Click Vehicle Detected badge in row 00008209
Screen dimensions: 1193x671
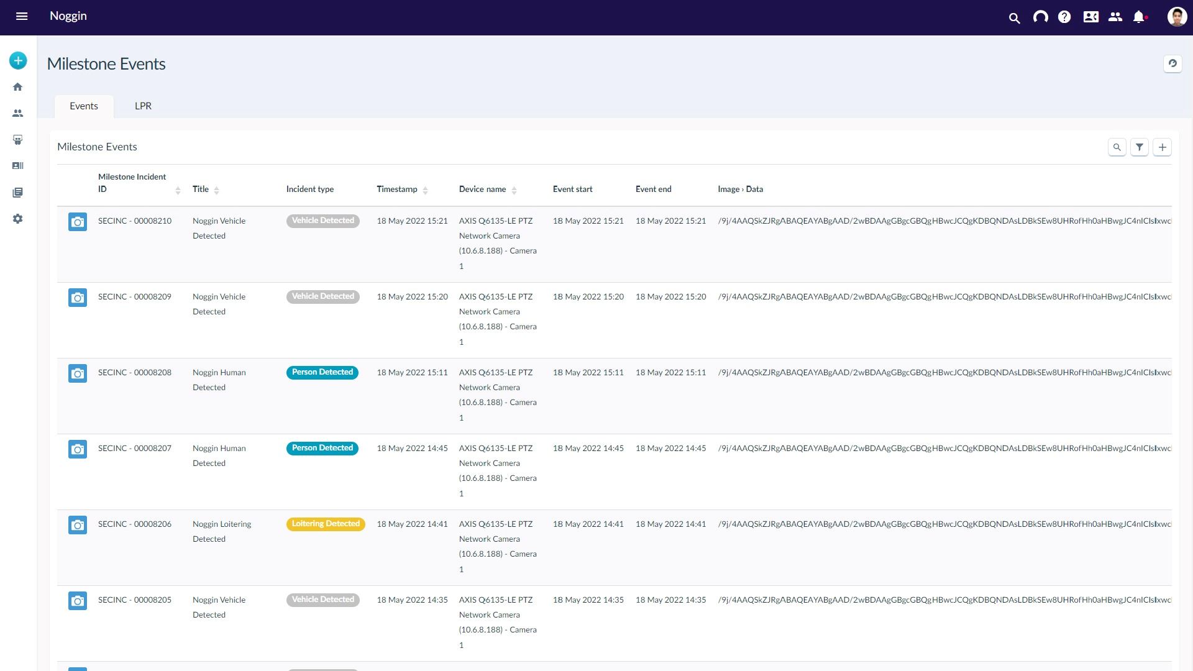tap(322, 296)
